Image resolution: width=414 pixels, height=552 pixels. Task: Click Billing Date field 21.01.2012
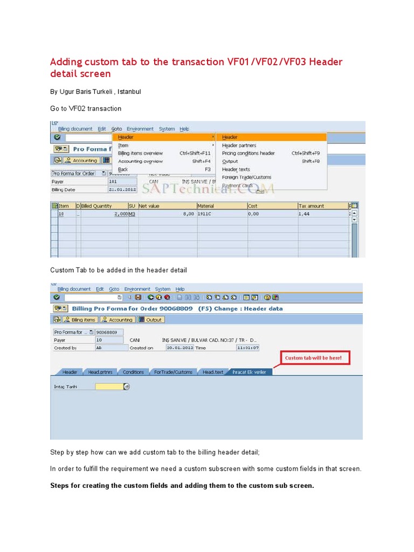coord(122,189)
